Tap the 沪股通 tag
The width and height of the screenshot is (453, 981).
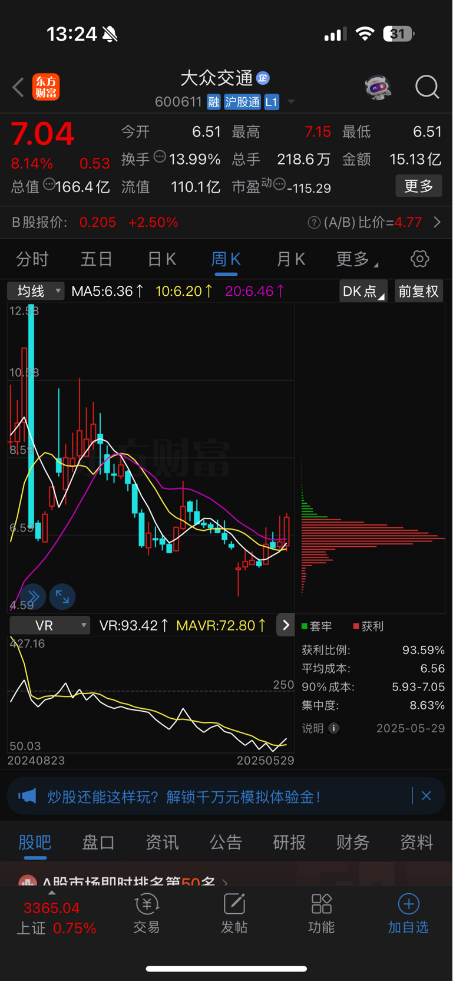click(x=242, y=102)
